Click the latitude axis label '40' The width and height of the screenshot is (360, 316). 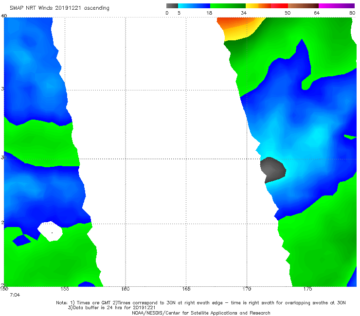[4, 16]
